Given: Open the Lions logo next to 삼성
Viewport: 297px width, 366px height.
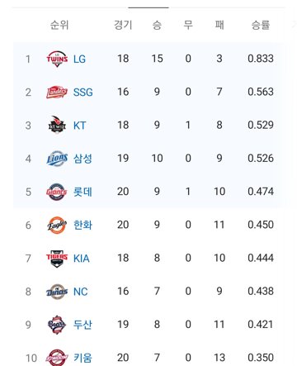Looking at the screenshot, I should tap(57, 159).
